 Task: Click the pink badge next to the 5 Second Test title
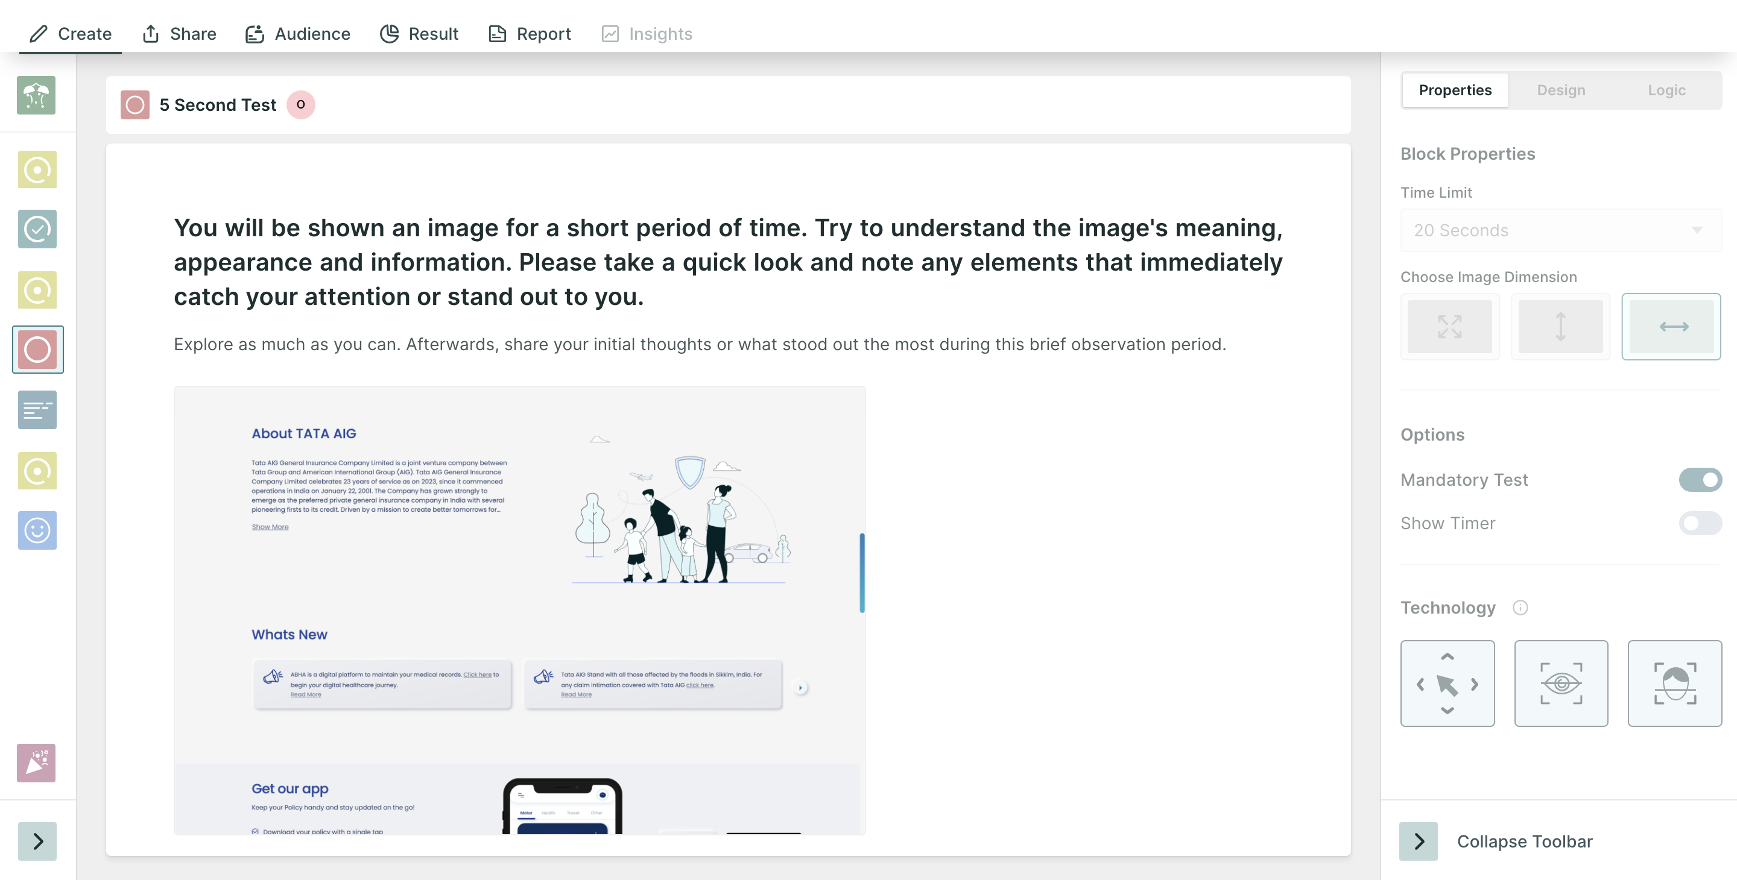pos(301,104)
